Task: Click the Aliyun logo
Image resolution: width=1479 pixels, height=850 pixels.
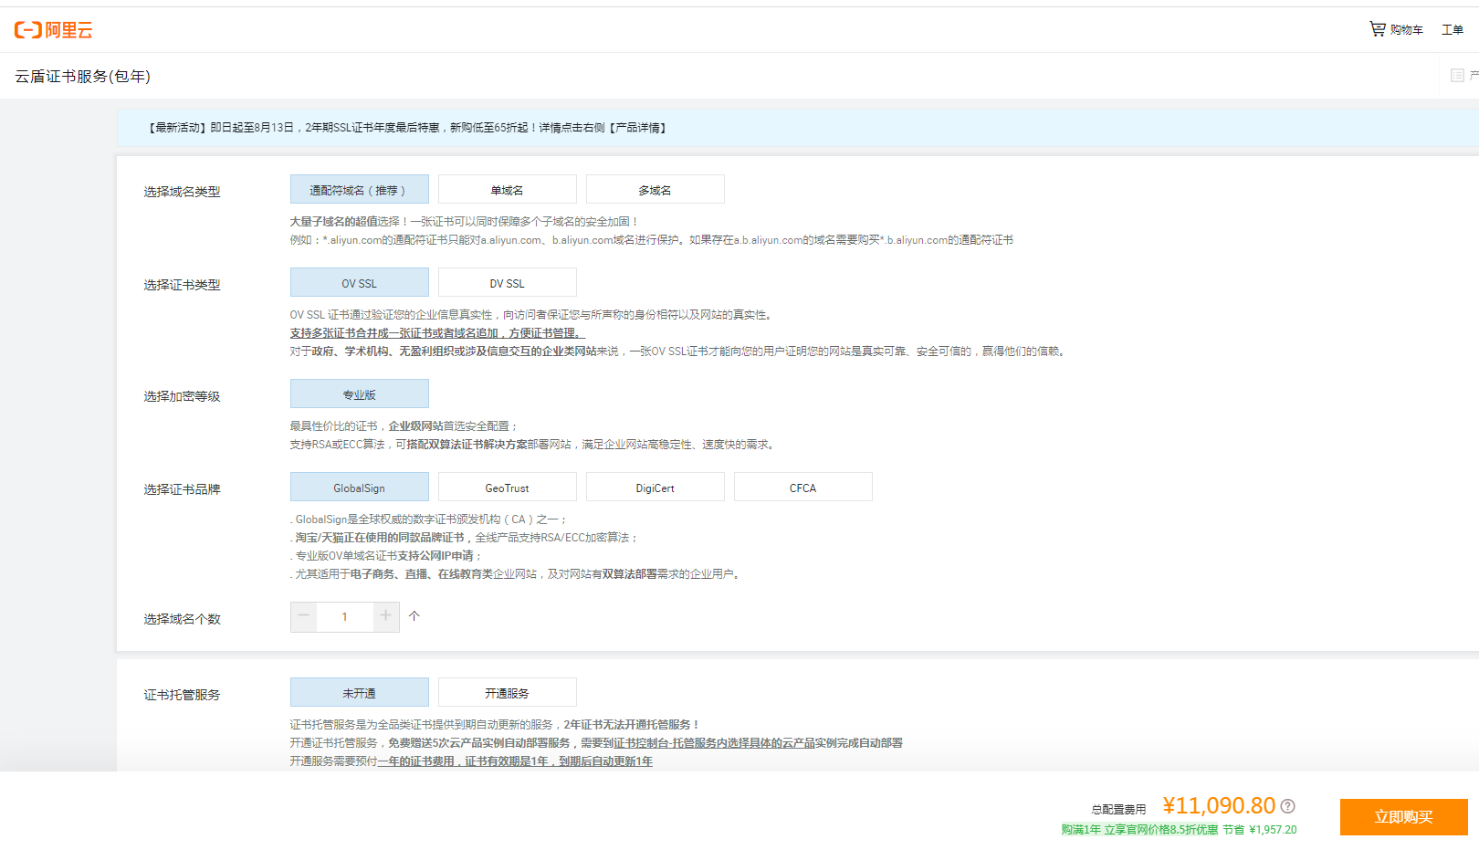Action: (54, 30)
